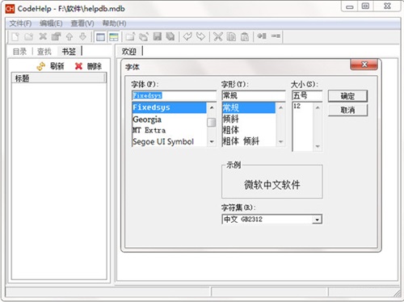Toggle the split-pane layout icon
Screen dimensions: 404x302
pos(114,37)
